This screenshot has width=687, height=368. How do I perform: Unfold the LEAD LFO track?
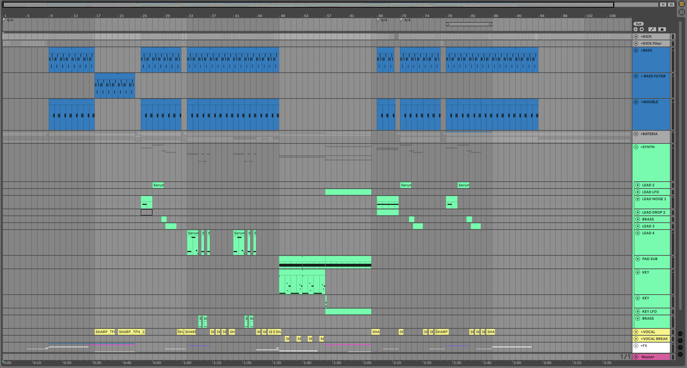[638, 192]
